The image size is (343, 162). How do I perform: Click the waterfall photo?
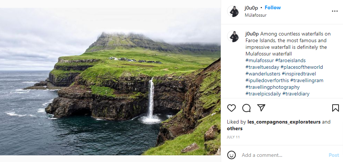[x=110, y=81]
